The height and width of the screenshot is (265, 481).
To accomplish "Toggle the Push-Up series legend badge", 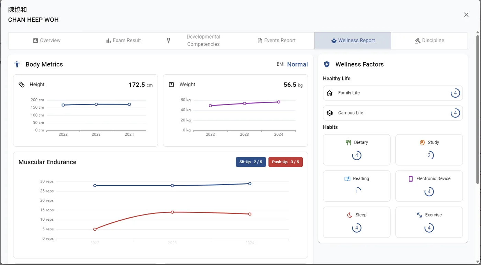I will pyautogui.click(x=286, y=162).
